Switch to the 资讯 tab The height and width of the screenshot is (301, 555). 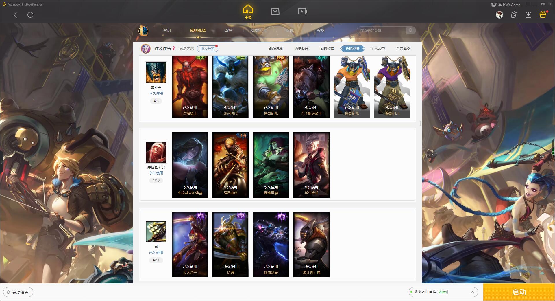click(167, 30)
